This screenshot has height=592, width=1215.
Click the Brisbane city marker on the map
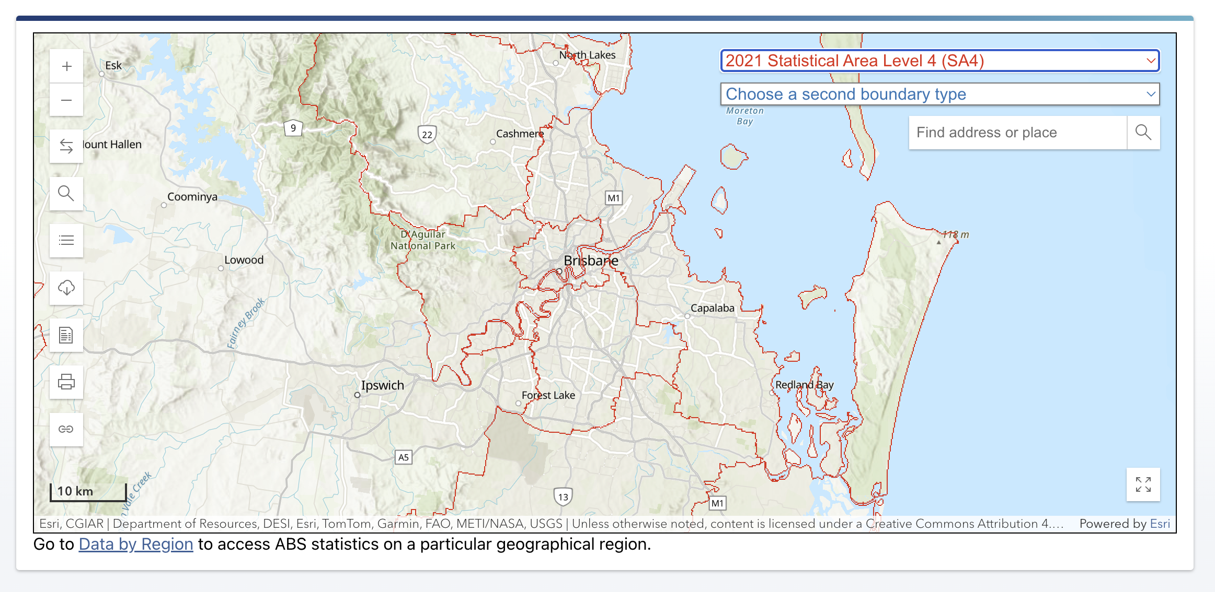(x=559, y=271)
